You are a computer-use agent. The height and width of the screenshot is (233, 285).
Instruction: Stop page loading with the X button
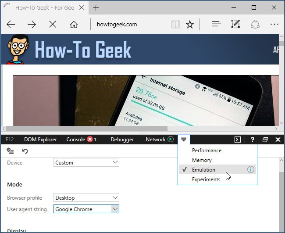[x=53, y=24]
